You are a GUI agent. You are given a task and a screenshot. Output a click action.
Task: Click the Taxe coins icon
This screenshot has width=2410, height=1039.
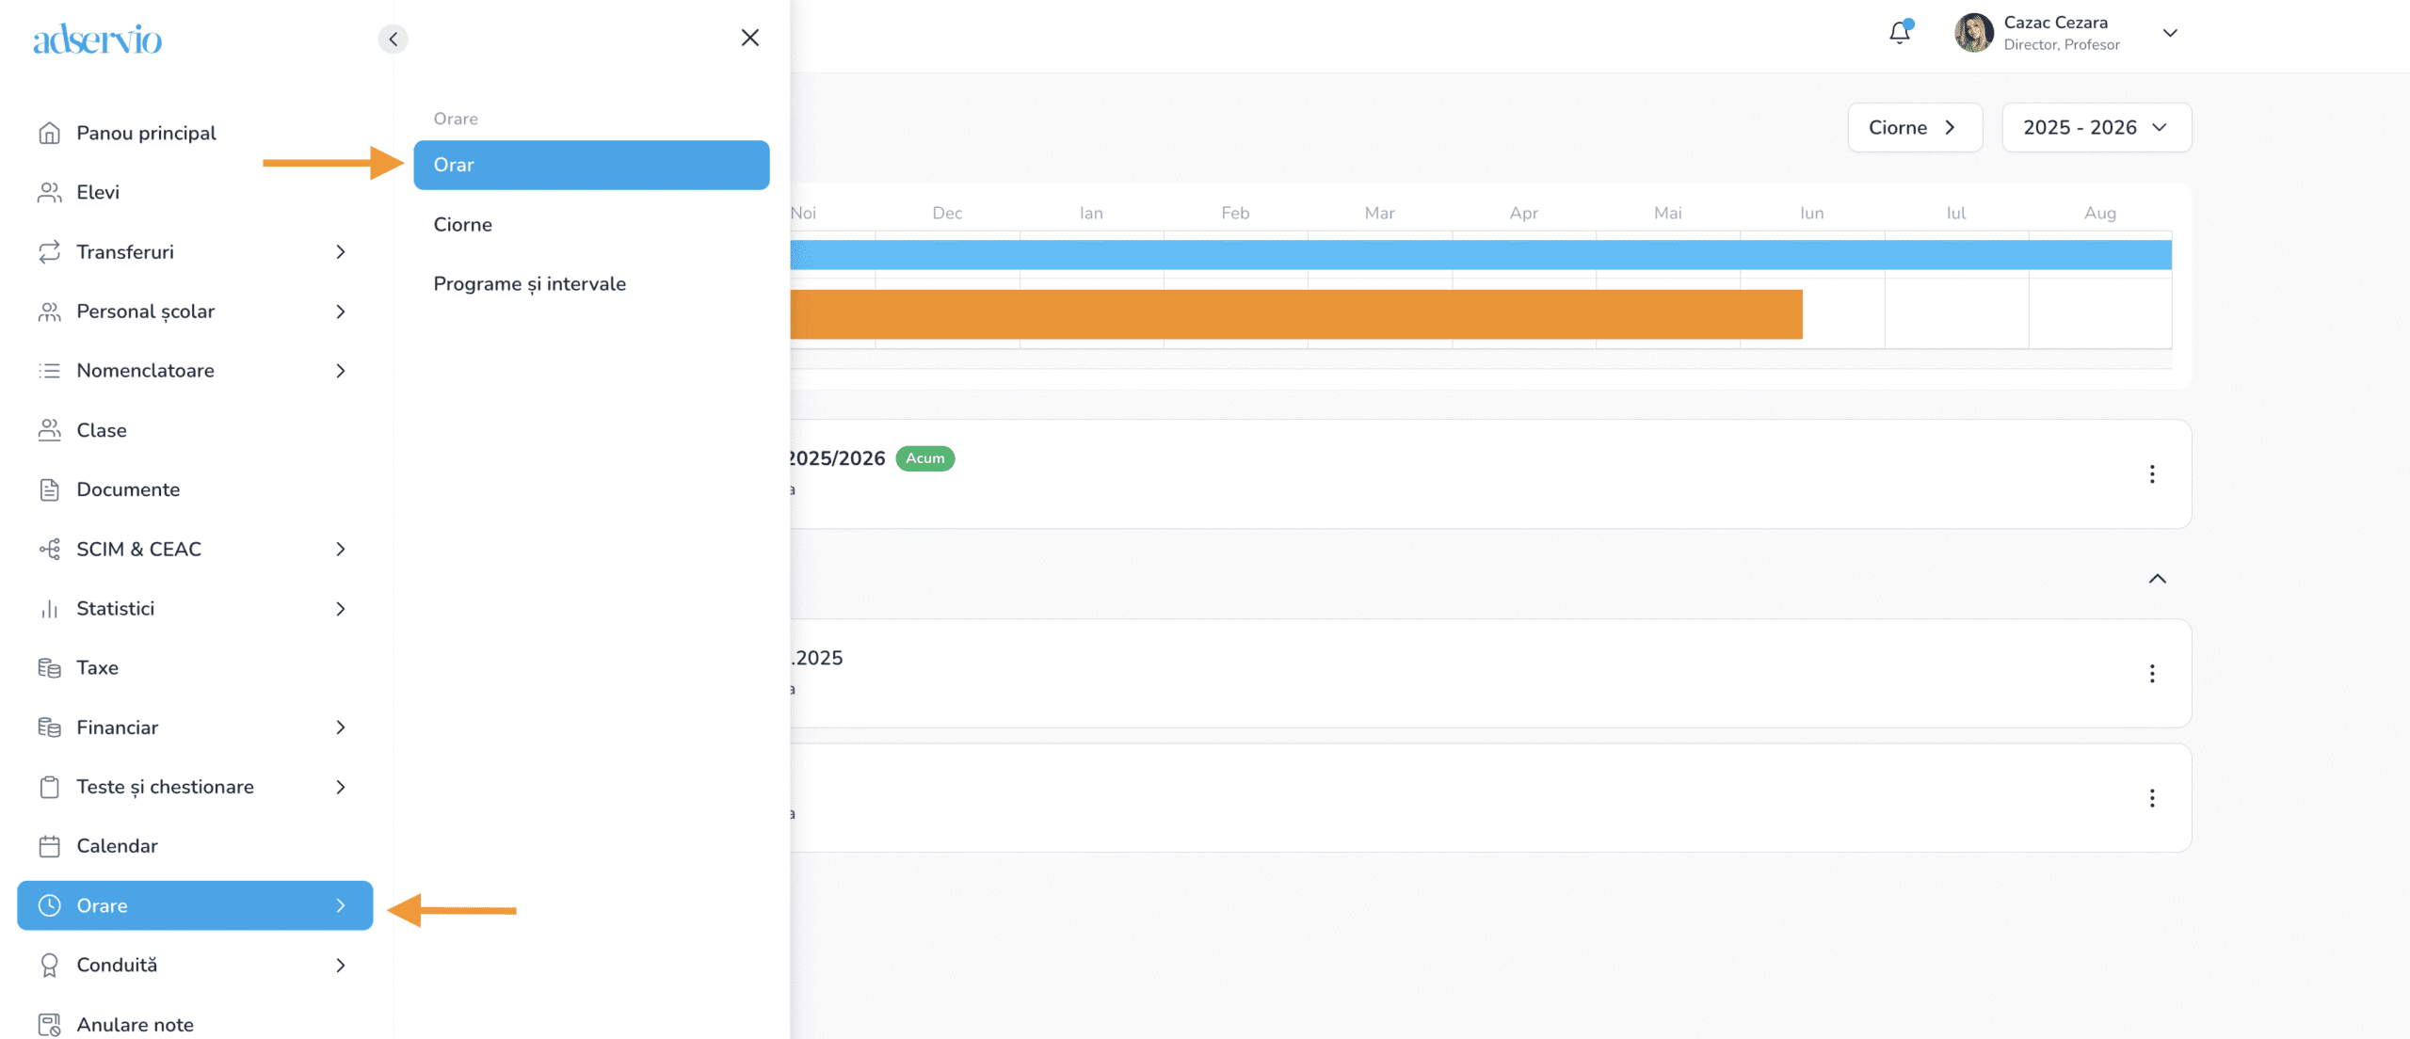pos(49,668)
